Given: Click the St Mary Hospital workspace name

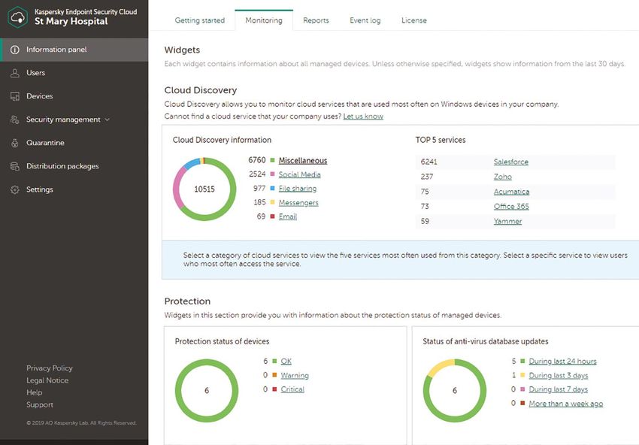Looking at the screenshot, I should [x=71, y=22].
